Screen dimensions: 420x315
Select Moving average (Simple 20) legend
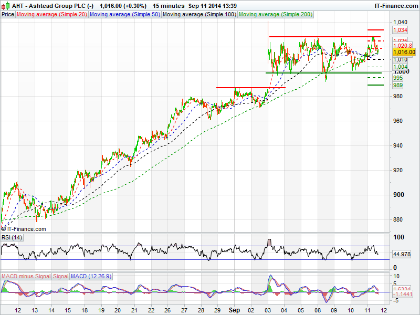point(51,15)
